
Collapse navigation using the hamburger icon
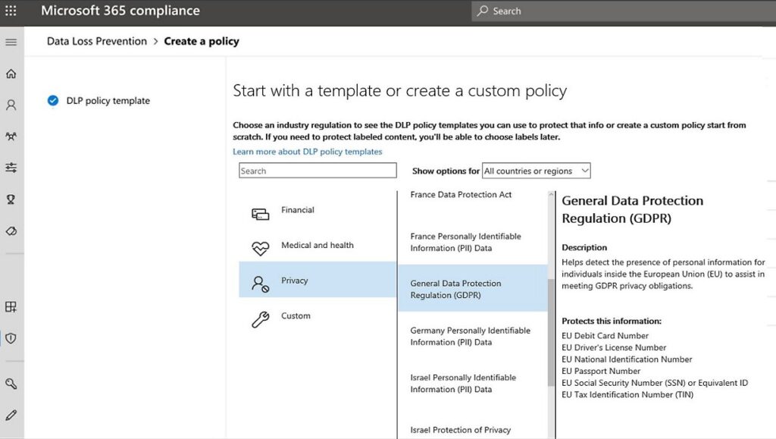tap(11, 42)
